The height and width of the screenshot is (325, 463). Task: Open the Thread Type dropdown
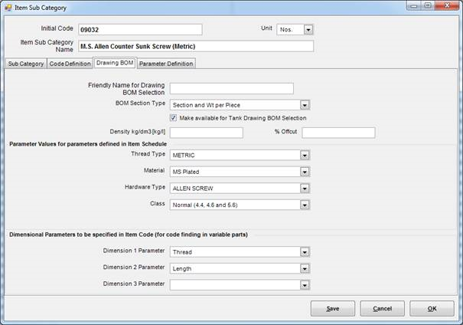coord(304,155)
